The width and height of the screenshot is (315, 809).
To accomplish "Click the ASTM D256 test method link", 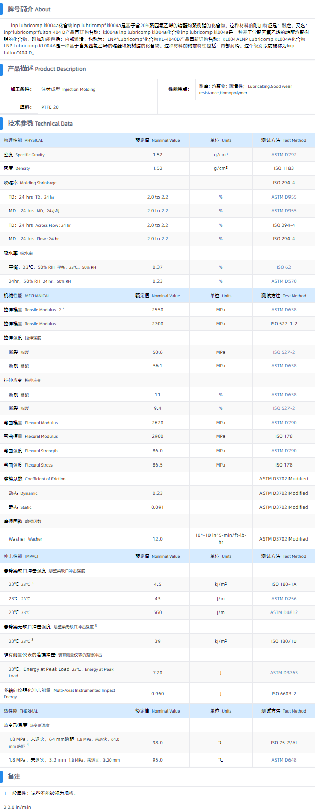I will pos(283,599).
